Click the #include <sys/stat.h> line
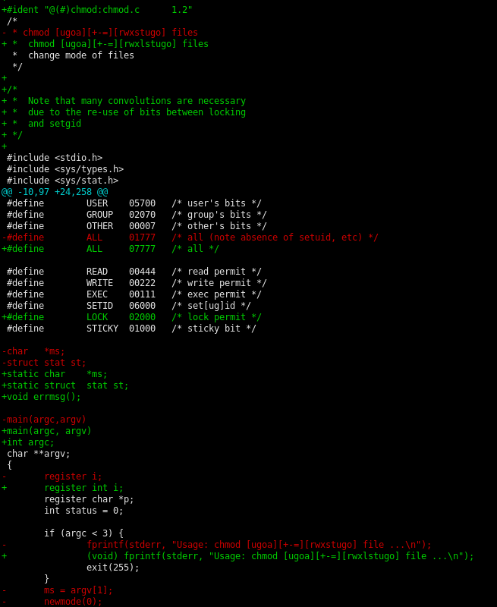 [x=62, y=181]
